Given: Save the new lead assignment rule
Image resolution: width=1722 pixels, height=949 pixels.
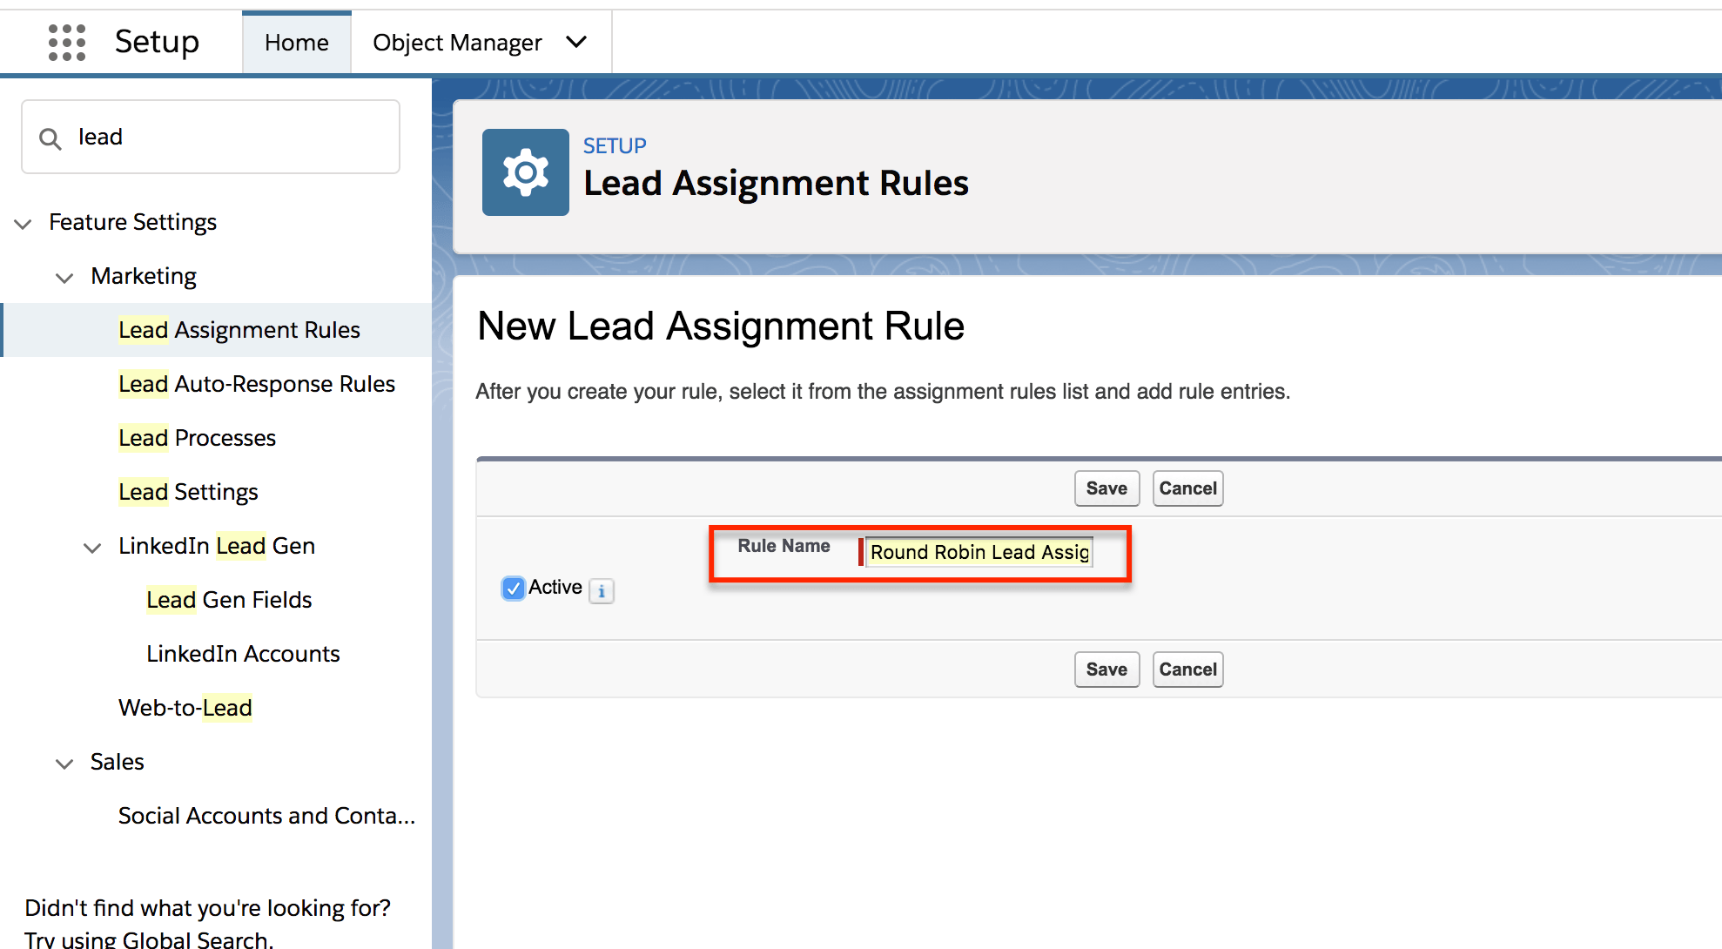Looking at the screenshot, I should pyautogui.click(x=1106, y=488).
